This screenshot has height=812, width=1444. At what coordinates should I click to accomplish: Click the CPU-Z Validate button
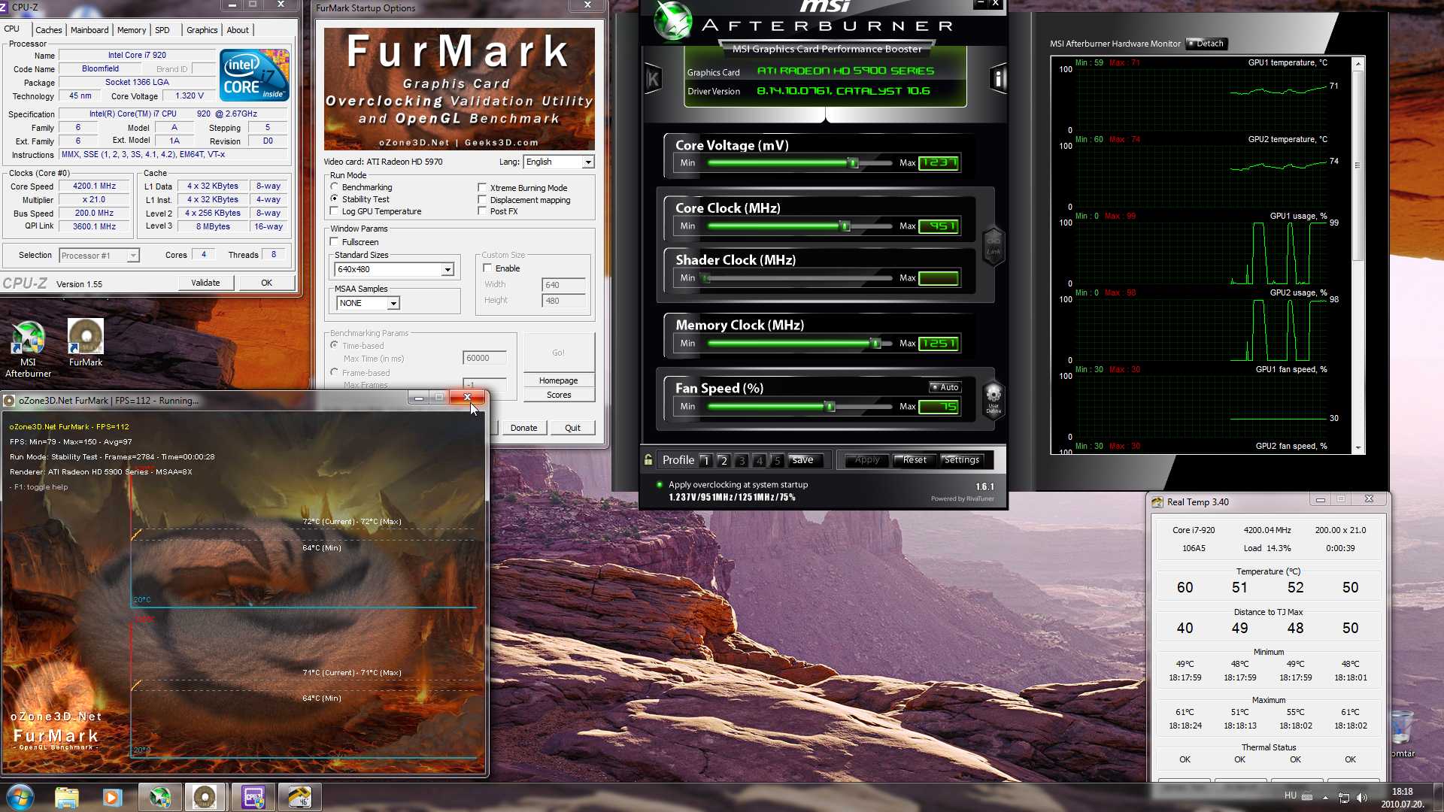point(205,283)
